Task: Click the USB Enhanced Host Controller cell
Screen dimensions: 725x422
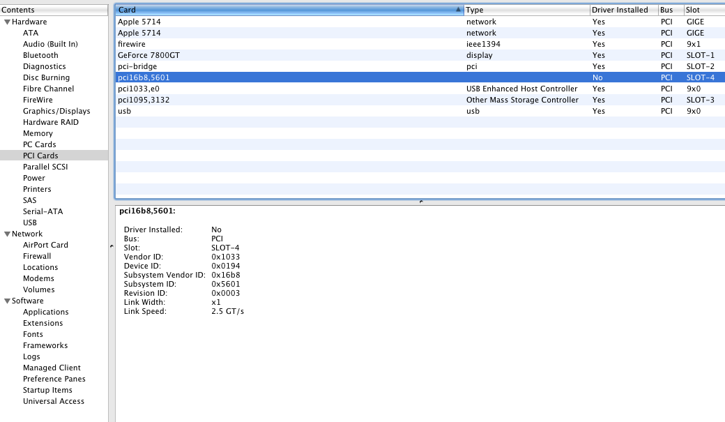Action: 521,89
